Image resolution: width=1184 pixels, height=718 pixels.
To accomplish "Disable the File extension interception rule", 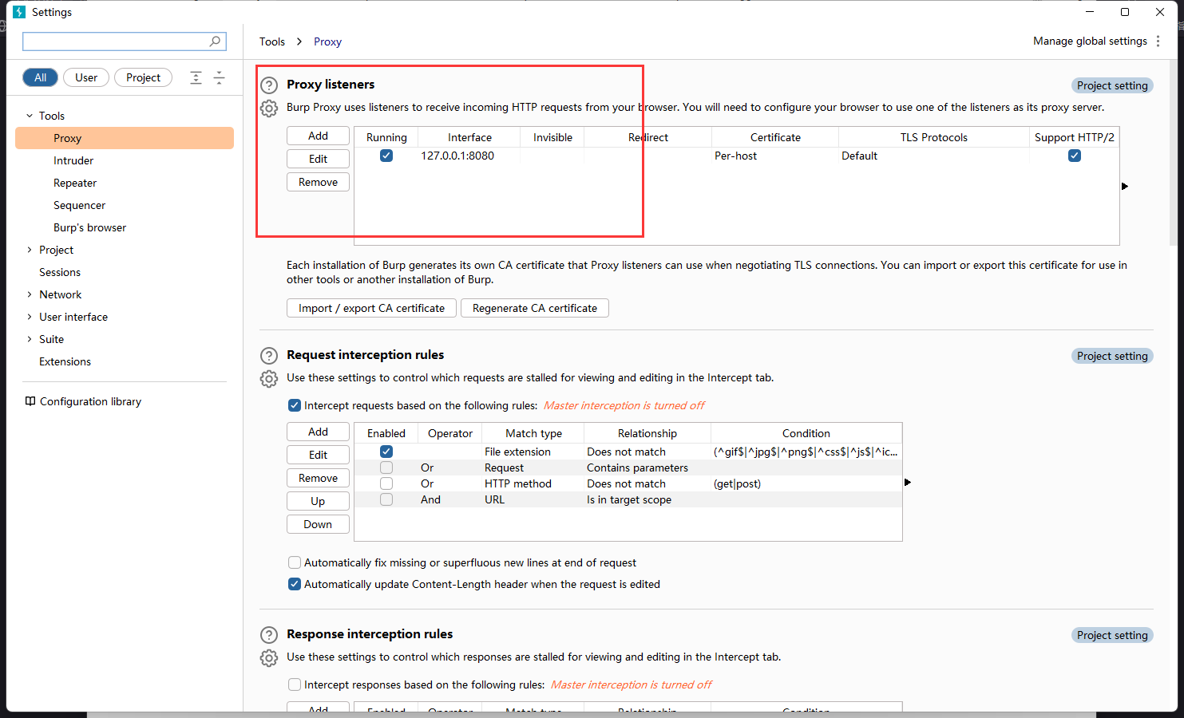I will pos(386,452).
